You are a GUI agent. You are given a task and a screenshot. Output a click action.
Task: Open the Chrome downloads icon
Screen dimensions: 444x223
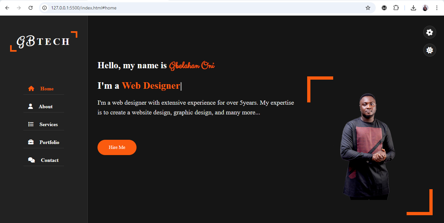pos(413,8)
